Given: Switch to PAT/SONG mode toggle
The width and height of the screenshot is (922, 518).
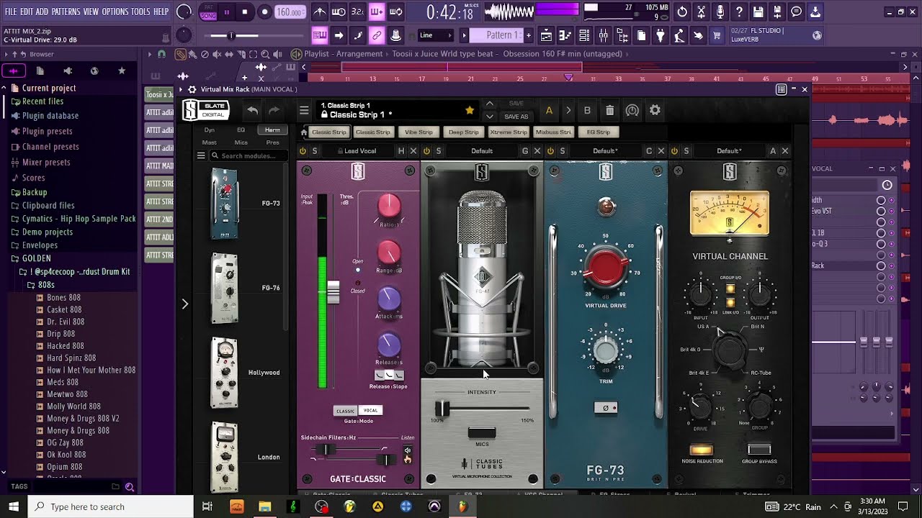Looking at the screenshot, I should coord(208,12).
